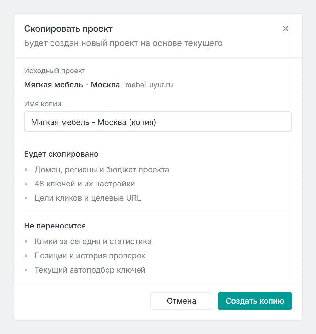Click the copy name input field

coord(158,122)
